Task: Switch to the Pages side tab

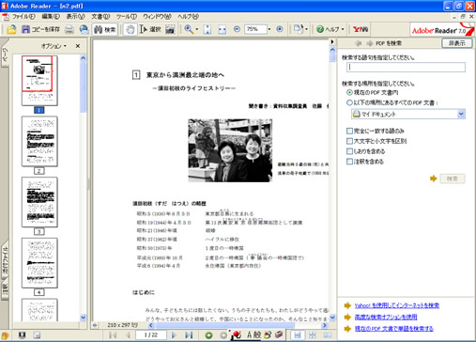Action: (5, 55)
